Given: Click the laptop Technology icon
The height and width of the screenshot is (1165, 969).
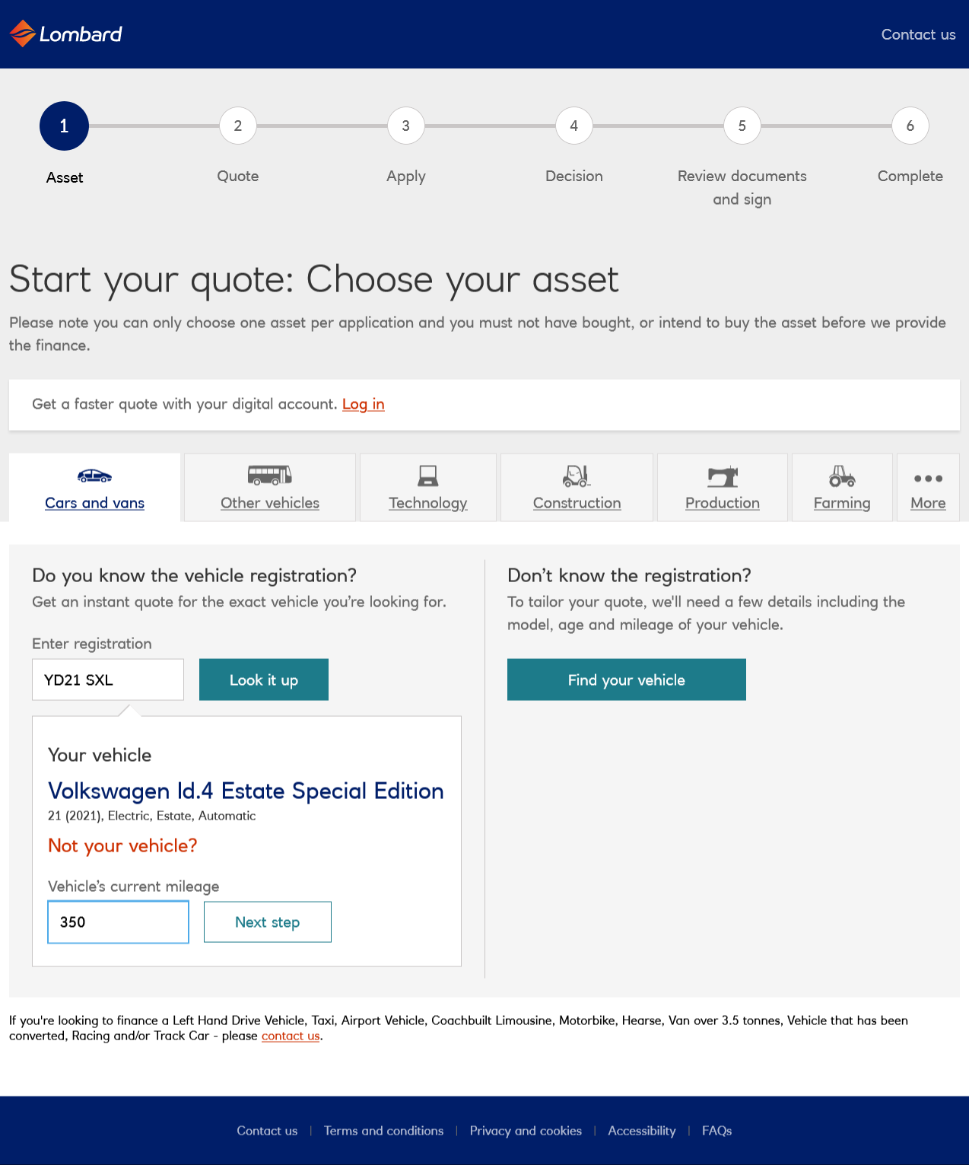Looking at the screenshot, I should 428,476.
